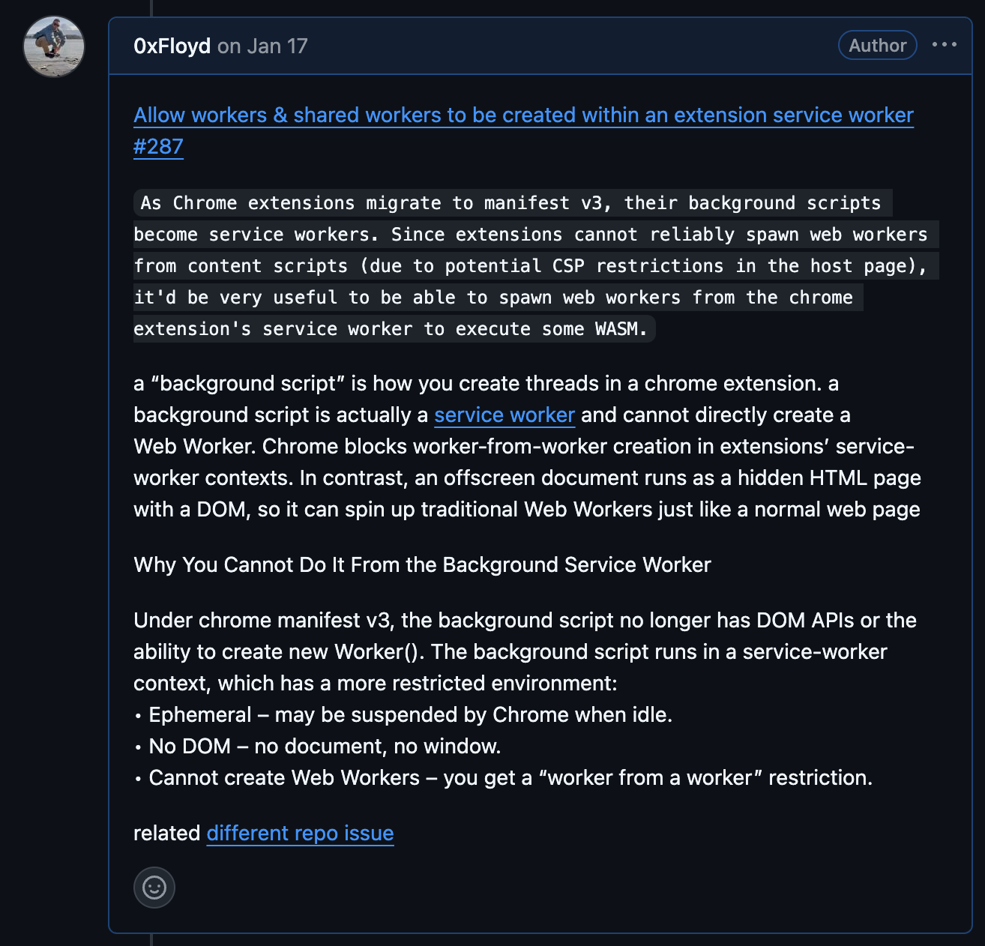This screenshot has height=946, width=985.
Task: Open the "Allow workers & shared workers" issue link
Action: (523, 115)
